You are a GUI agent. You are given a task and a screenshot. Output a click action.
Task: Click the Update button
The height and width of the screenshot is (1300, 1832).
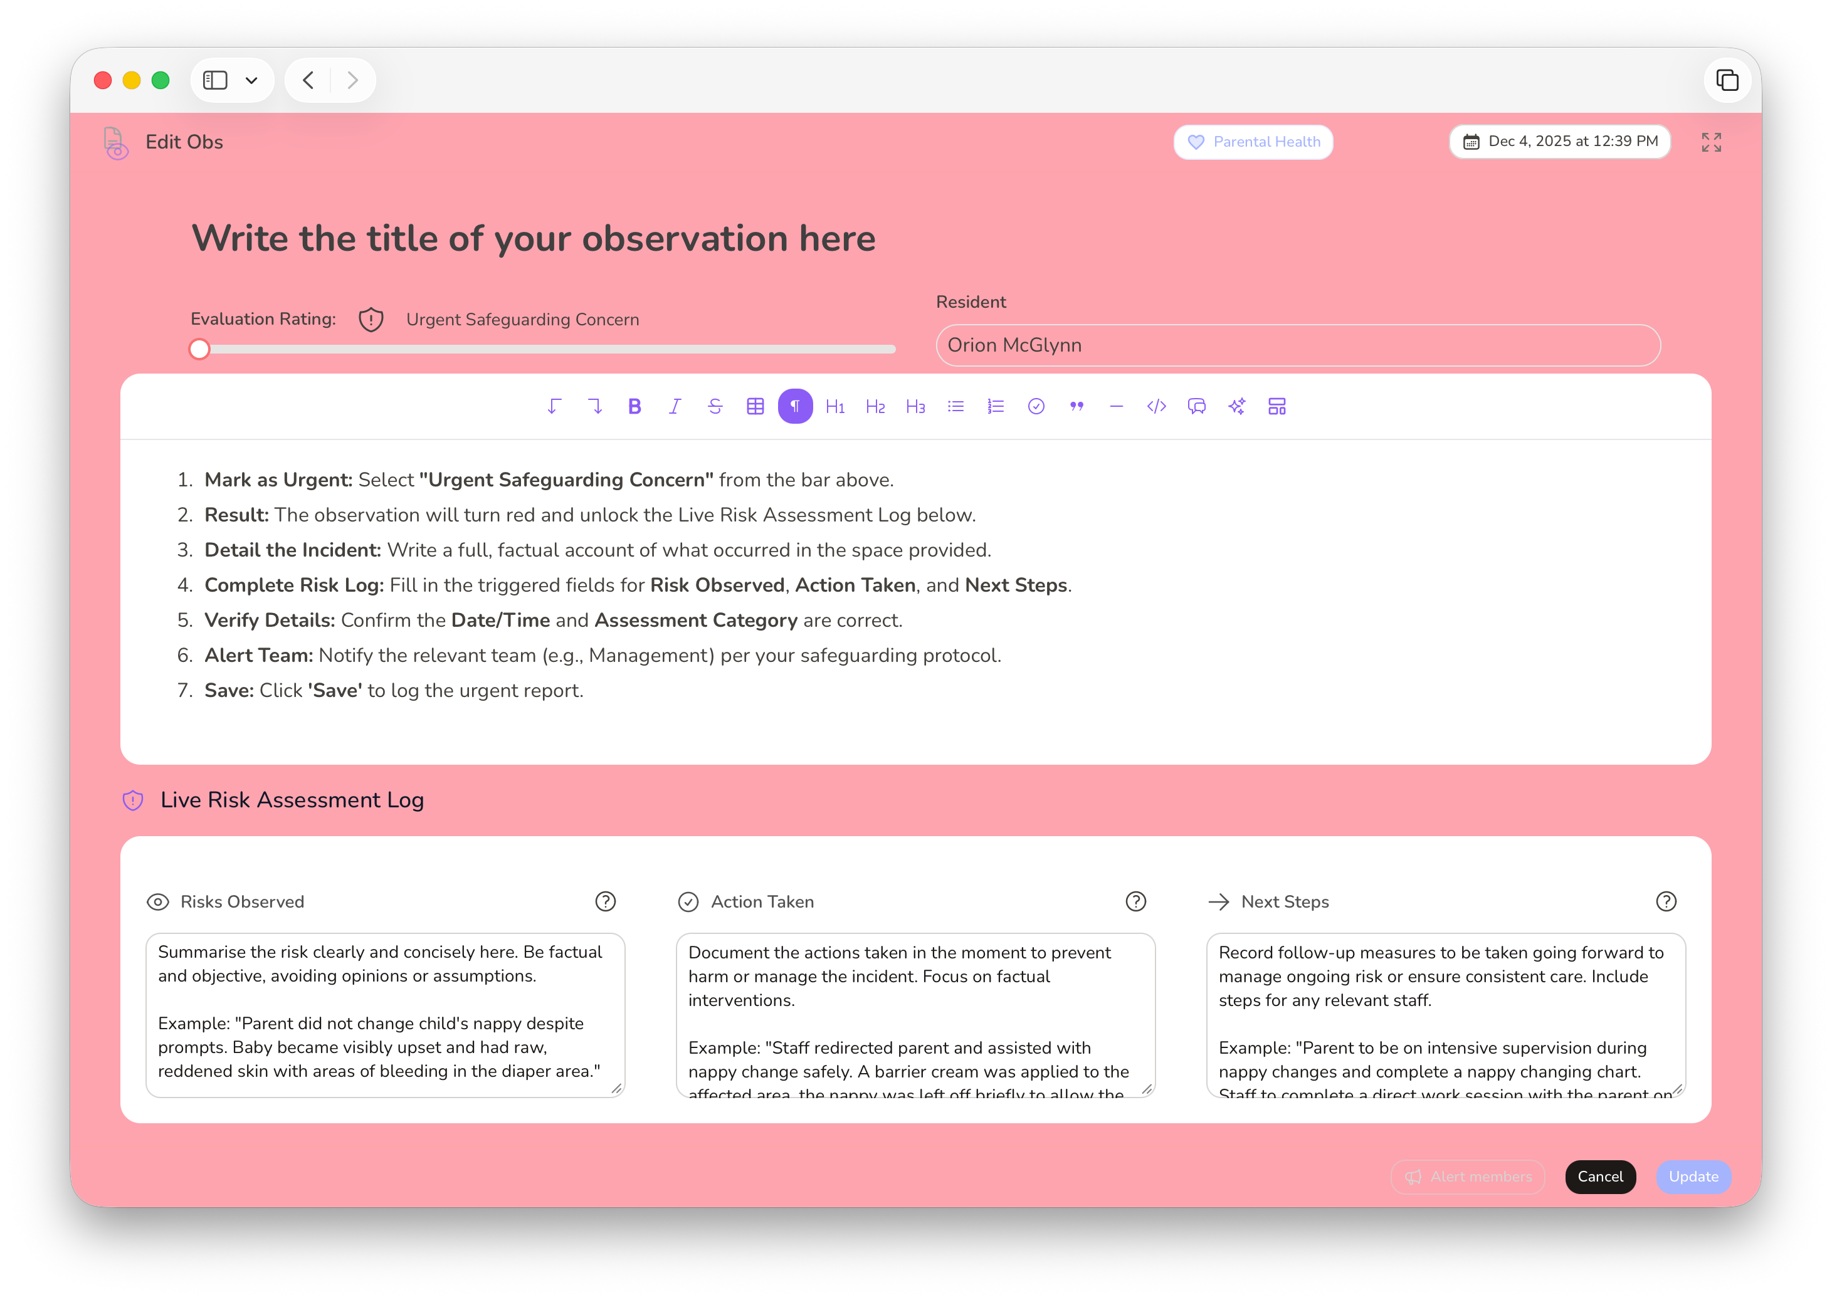point(1693,1177)
